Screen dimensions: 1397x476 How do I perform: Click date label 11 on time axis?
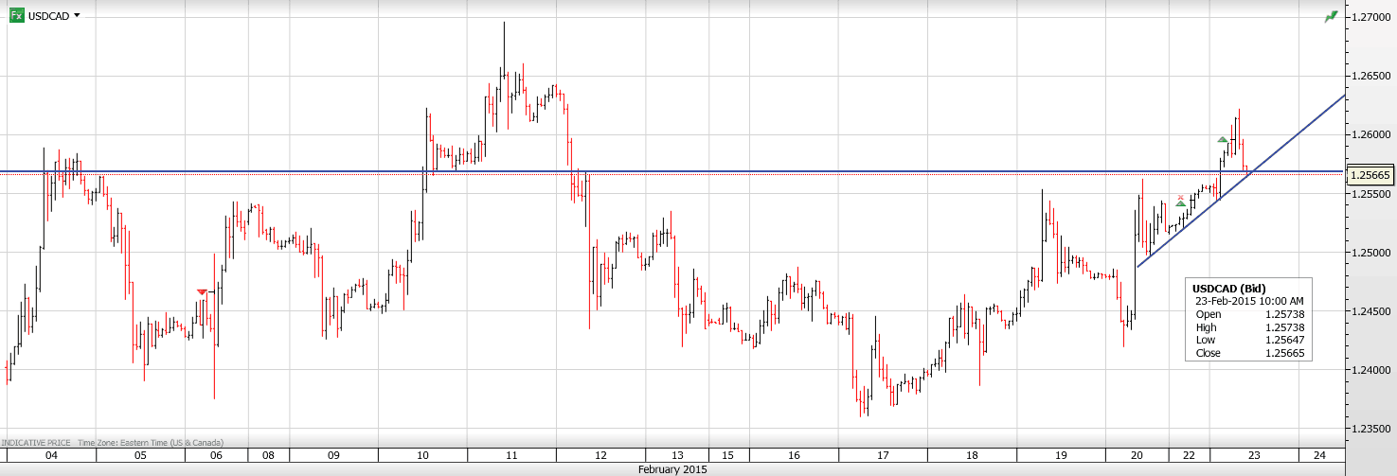(x=511, y=455)
